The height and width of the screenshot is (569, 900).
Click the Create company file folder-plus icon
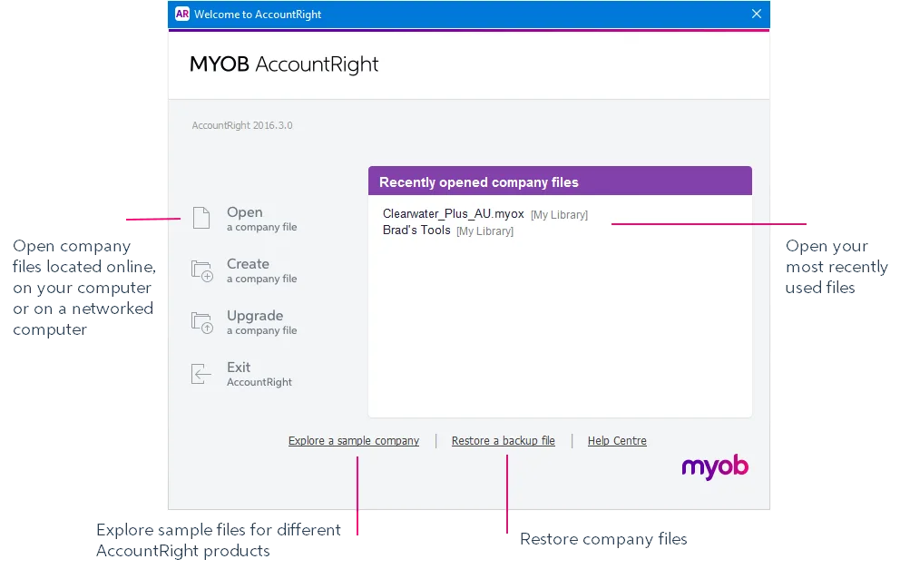[202, 270]
